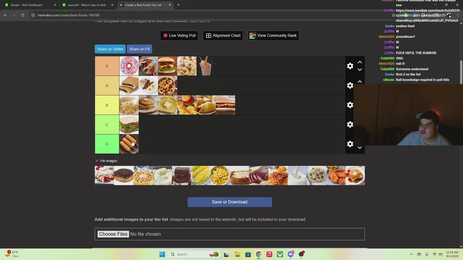Start a Live Voting Poll

(x=179, y=35)
